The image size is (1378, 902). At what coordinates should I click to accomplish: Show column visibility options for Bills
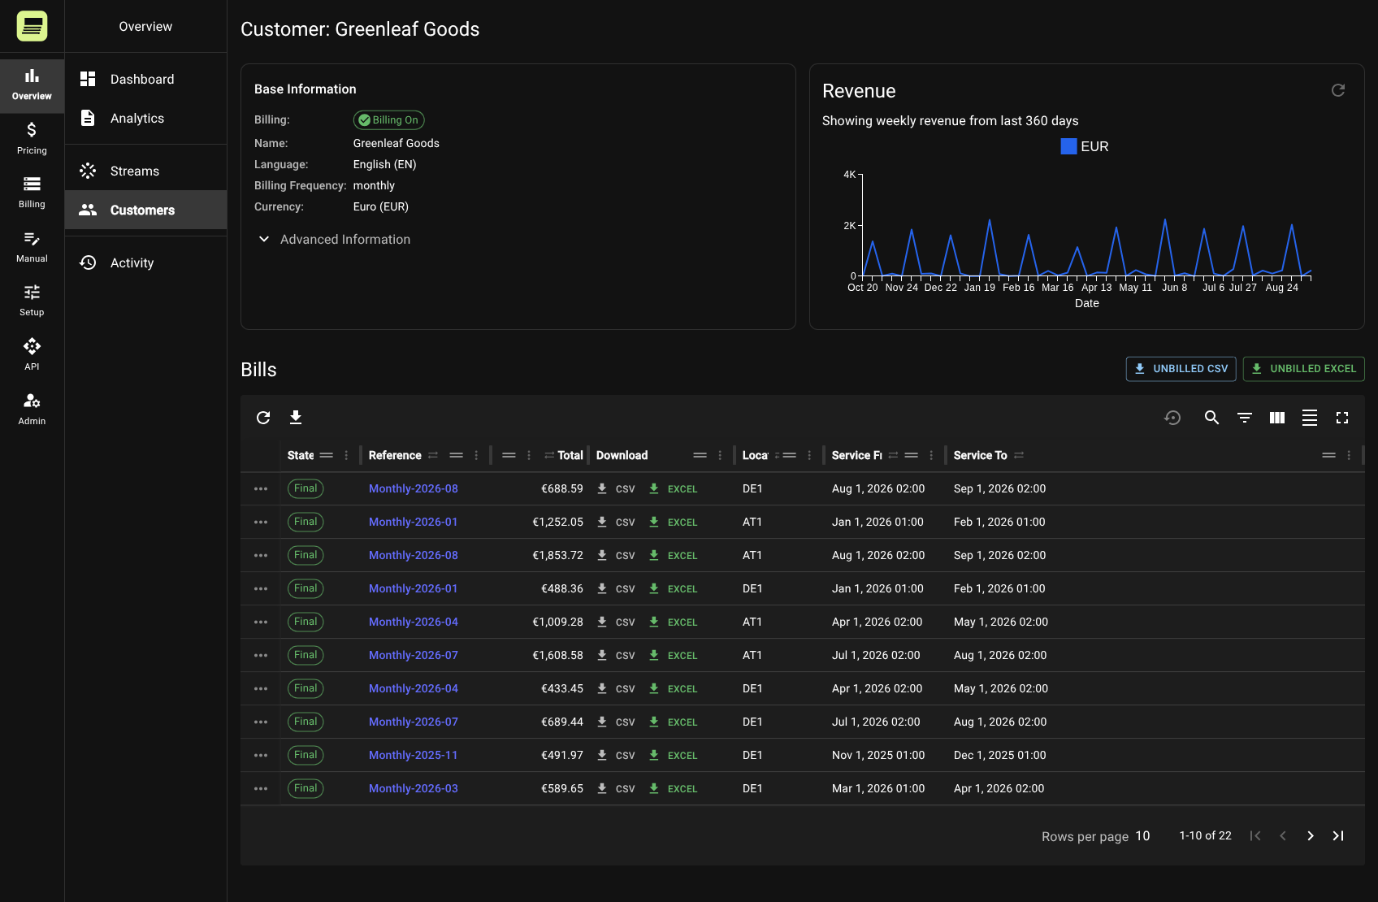[1277, 418]
